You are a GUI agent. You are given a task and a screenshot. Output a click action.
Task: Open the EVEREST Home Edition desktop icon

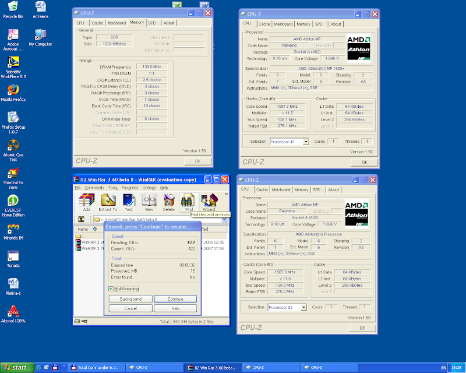pos(13,201)
